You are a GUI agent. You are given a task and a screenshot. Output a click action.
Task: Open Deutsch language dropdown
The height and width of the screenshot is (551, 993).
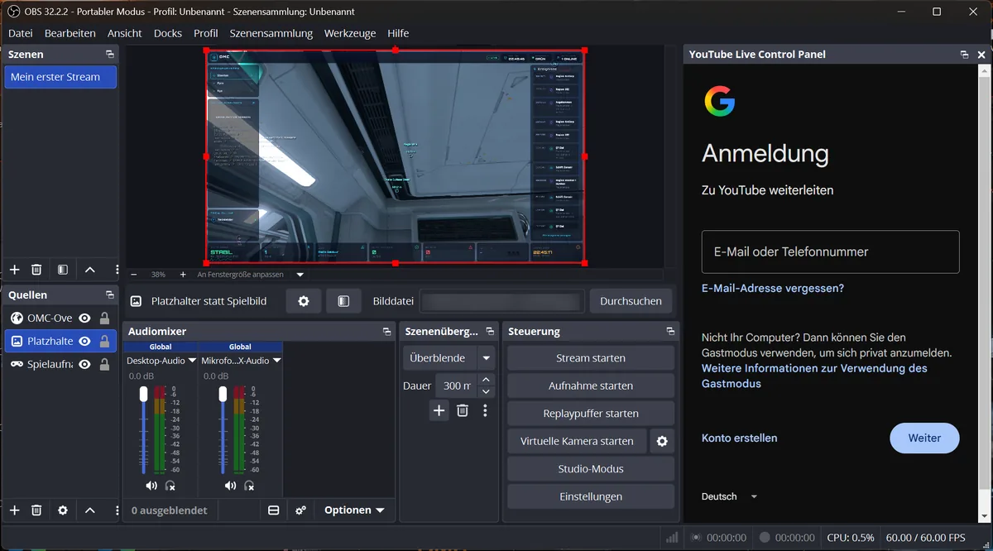729,496
